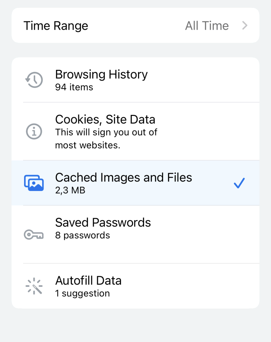
Task: Click the 2,3 MB cache size text
Action: [70, 191]
